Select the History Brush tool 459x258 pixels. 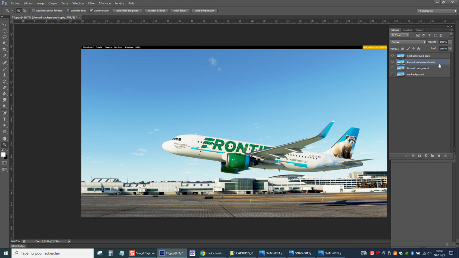point(5,81)
